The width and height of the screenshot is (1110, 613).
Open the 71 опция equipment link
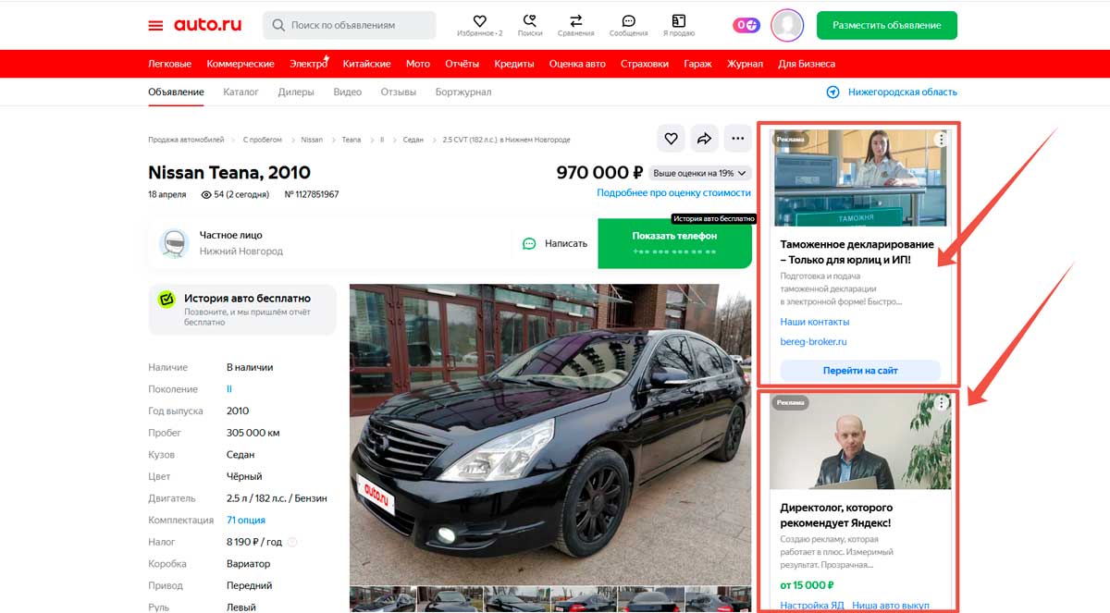[246, 521]
